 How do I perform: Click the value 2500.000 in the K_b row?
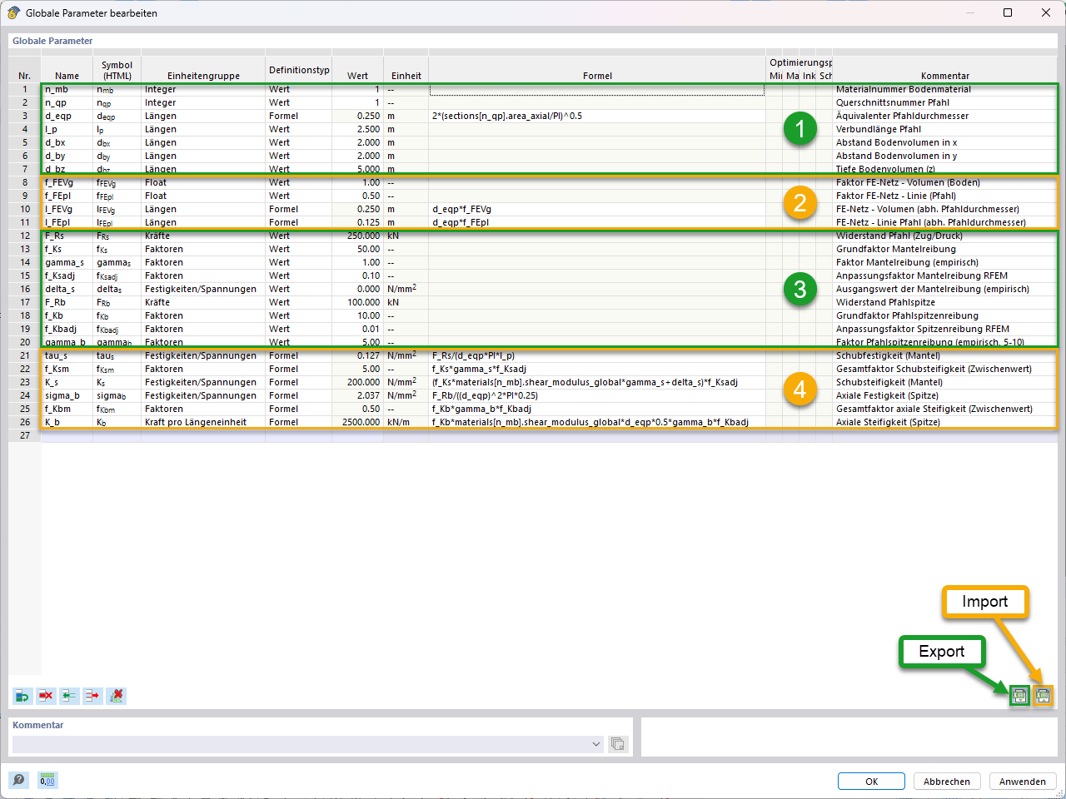(361, 422)
